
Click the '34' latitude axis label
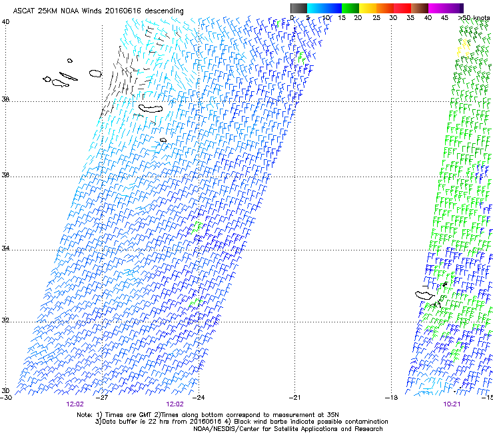[x=5, y=248]
